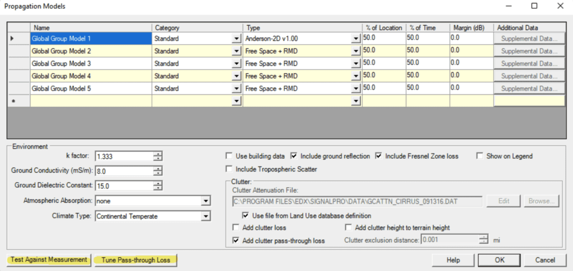Enable the Use building data checkbox
The width and height of the screenshot is (573, 271).
[229, 156]
